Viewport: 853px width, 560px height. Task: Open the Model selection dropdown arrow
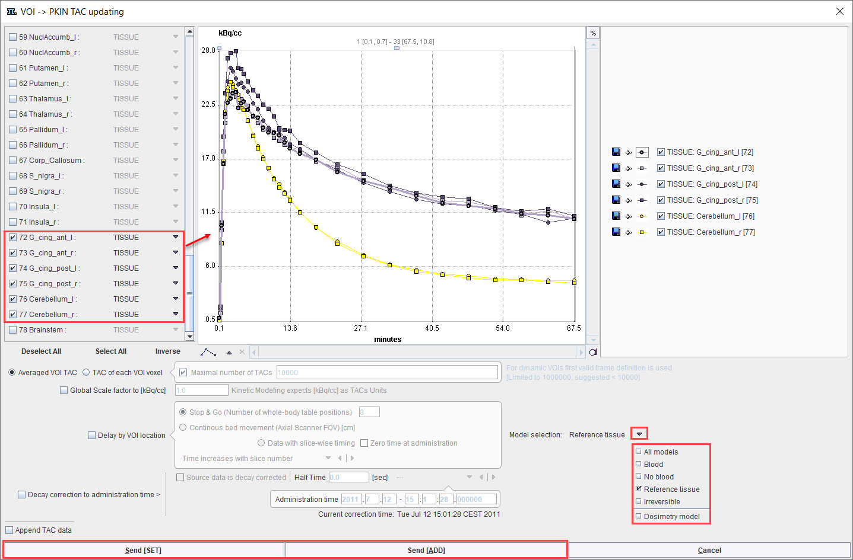coord(639,434)
